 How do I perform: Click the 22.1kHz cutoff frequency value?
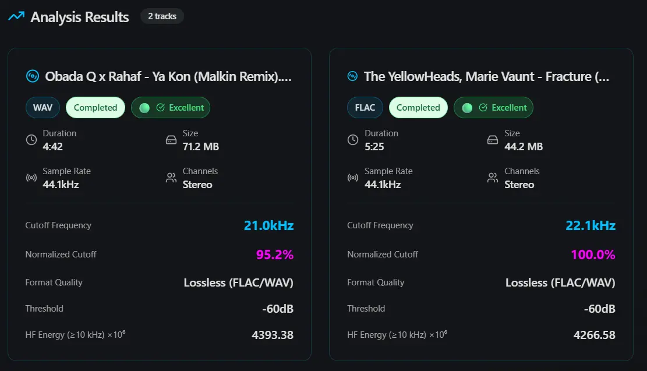[591, 225]
